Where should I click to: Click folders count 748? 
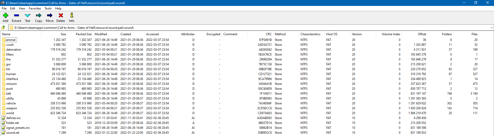(449, 93)
